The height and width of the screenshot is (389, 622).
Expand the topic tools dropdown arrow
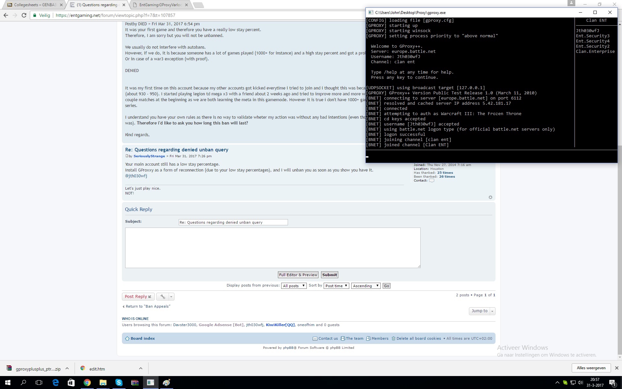tap(171, 297)
